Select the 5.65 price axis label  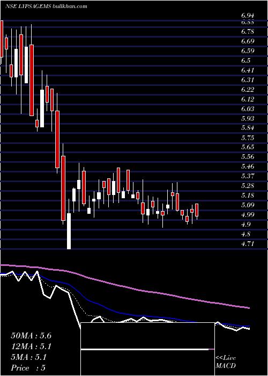tap(248, 147)
